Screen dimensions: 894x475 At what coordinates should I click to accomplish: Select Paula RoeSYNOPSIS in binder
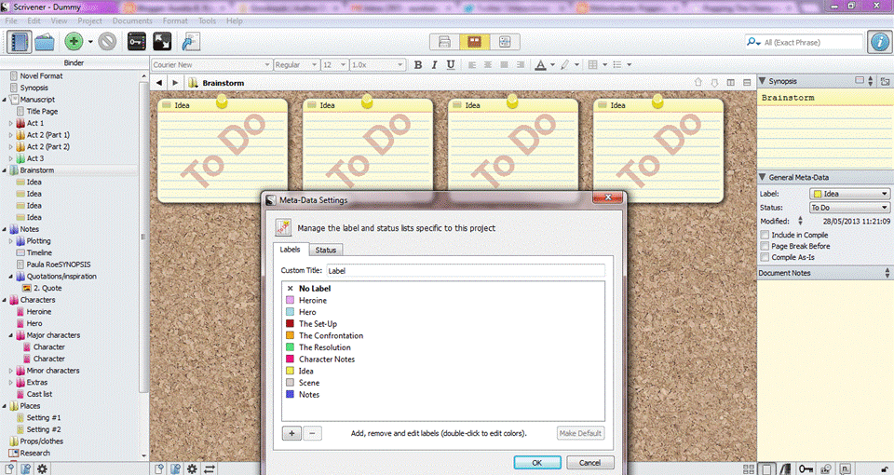point(58,264)
